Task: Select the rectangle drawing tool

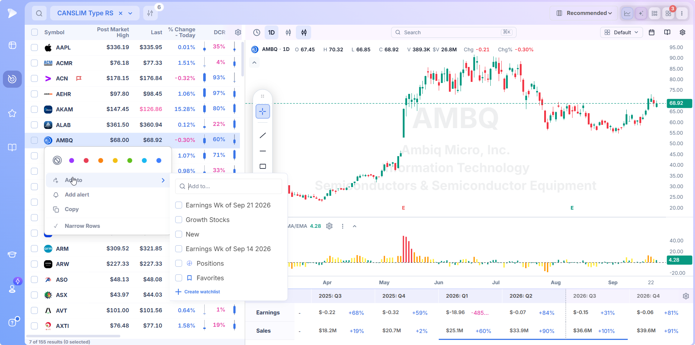Action: point(263,166)
